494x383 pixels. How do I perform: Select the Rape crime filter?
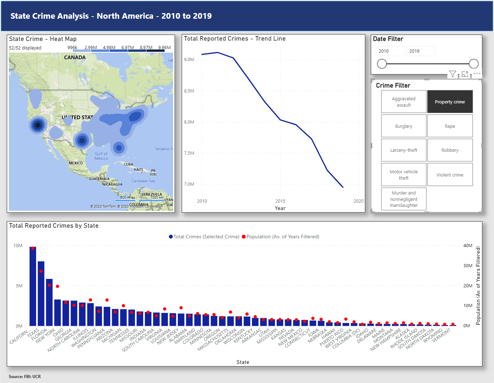(x=450, y=126)
